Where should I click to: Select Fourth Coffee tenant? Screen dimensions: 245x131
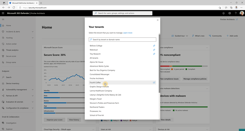pyautogui.click(x=122, y=83)
